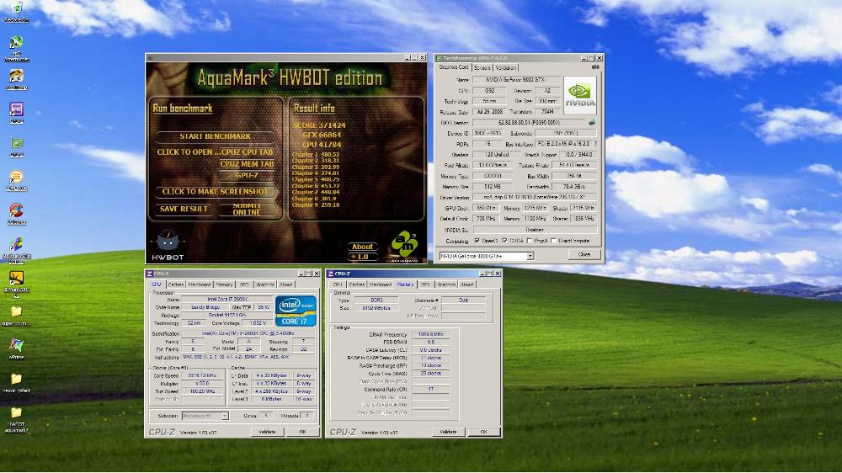Click SAVE RESULT in AquaMark3

point(184,210)
